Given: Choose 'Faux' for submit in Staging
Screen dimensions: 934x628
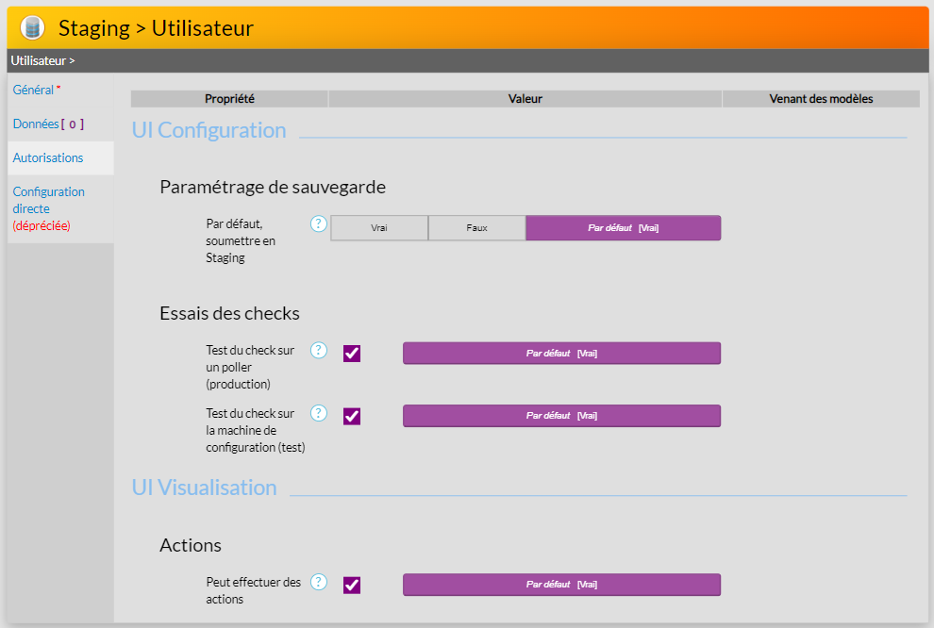Looking at the screenshot, I should (x=476, y=228).
